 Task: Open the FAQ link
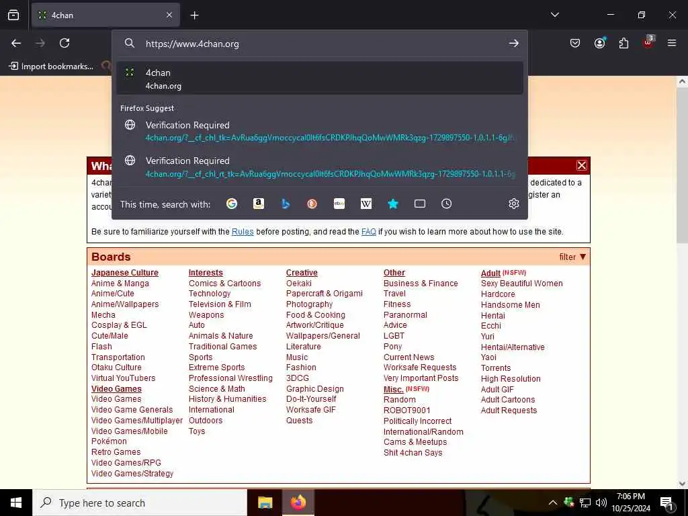[369, 232]
